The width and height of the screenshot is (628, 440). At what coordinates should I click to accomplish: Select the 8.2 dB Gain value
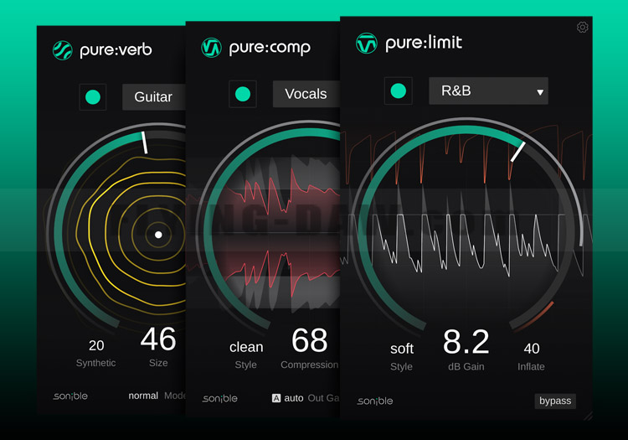click(x=466, y=342)
